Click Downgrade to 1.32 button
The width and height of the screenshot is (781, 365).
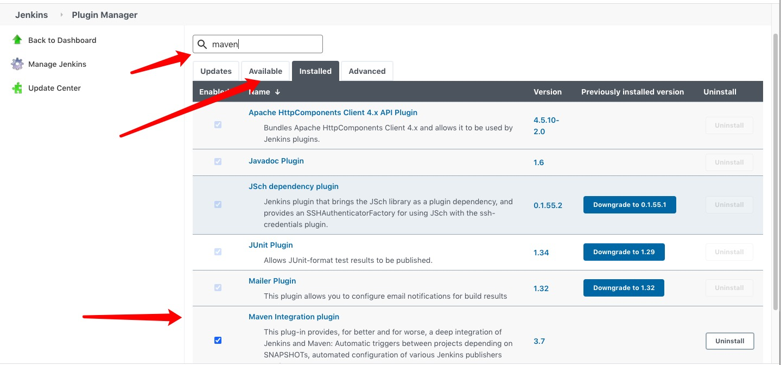pos(624,288)
